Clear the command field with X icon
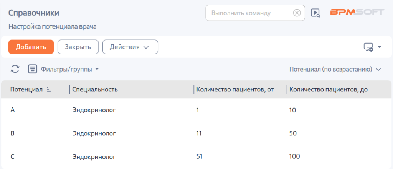Viewport: 393px width, 169px height. pyautogui.click(x=297, y=13)
